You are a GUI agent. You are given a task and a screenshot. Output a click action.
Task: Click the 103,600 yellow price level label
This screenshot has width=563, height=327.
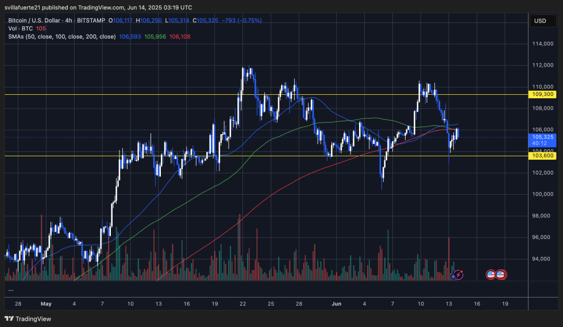click(x=542, y=156)
